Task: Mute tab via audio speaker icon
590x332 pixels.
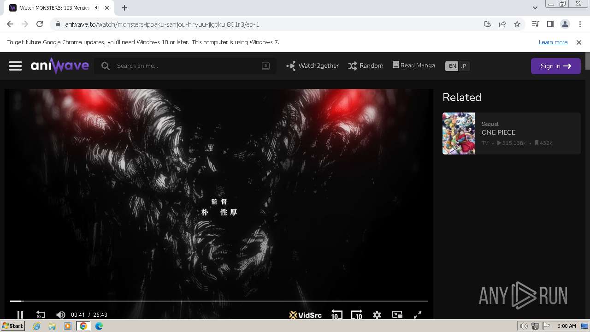Action: tap(97, 8)
